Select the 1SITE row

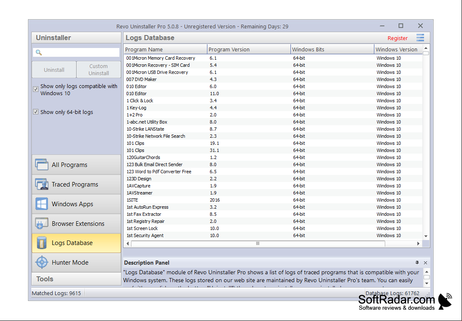coord(273,200)
